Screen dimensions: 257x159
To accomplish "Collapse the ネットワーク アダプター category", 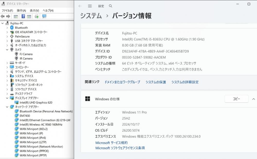I will pyautogui.click(x=7, y=107).
